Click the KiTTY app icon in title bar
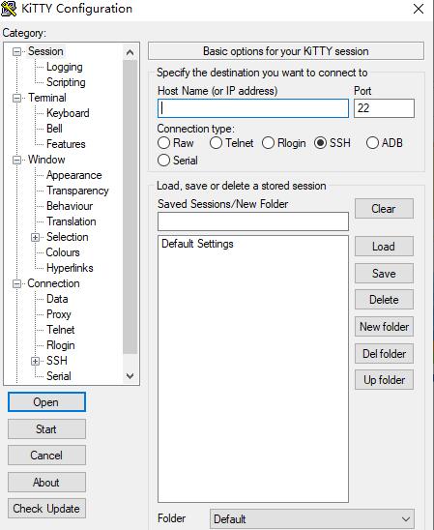The image size is (434, 530). (x=9, y=9)
